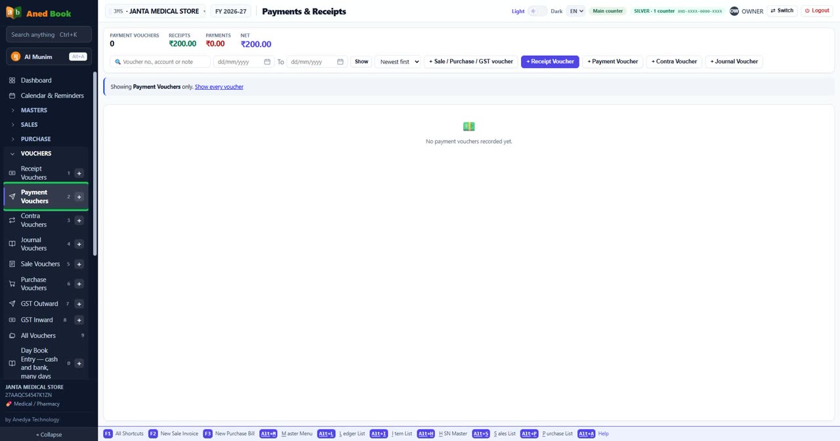Open the calendar picker in the To date field
Viewport: 840px width, 441px height.
[341, 62]
